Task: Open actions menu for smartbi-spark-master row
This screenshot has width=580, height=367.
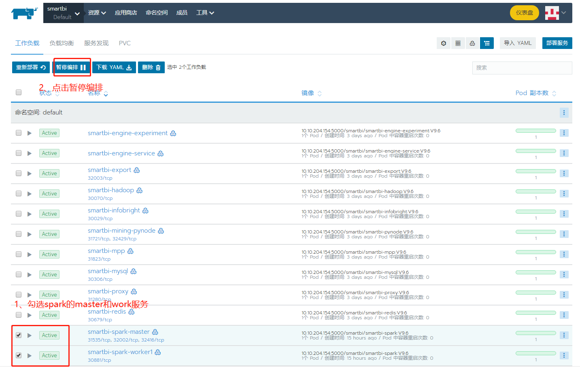Action: click(x=564, y=335)
